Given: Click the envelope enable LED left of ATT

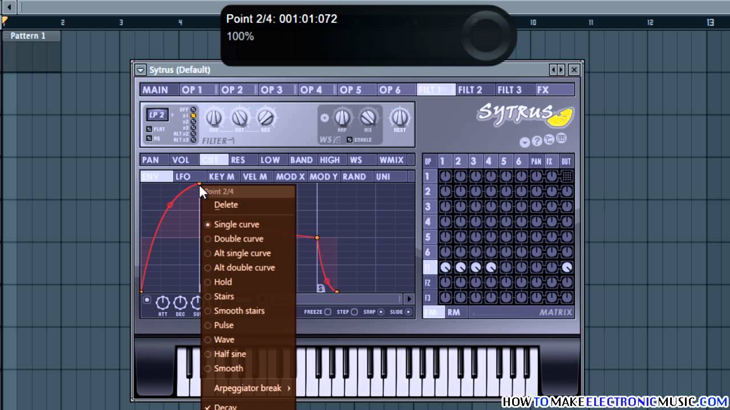Looking at the screenshot, I should (x=147, y=300).
